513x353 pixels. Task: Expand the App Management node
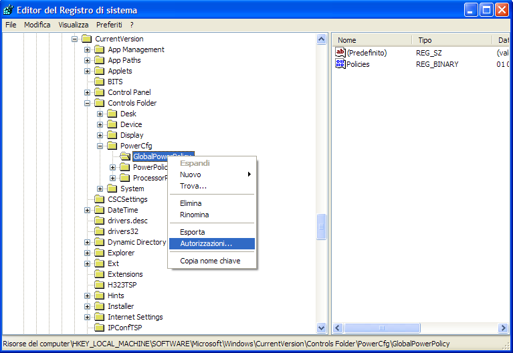point(87,49)
